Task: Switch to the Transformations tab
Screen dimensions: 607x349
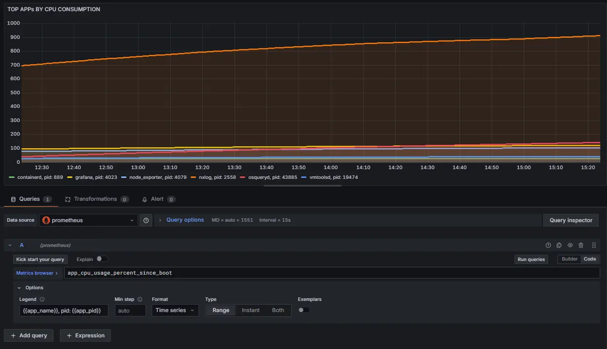Action: [95, 199]
